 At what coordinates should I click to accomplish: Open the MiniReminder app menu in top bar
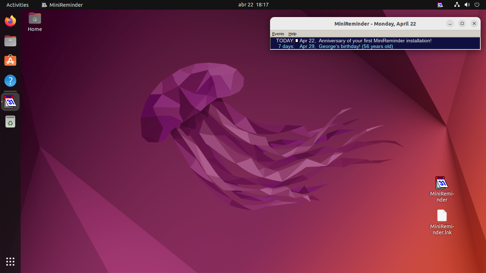[62, 5]
